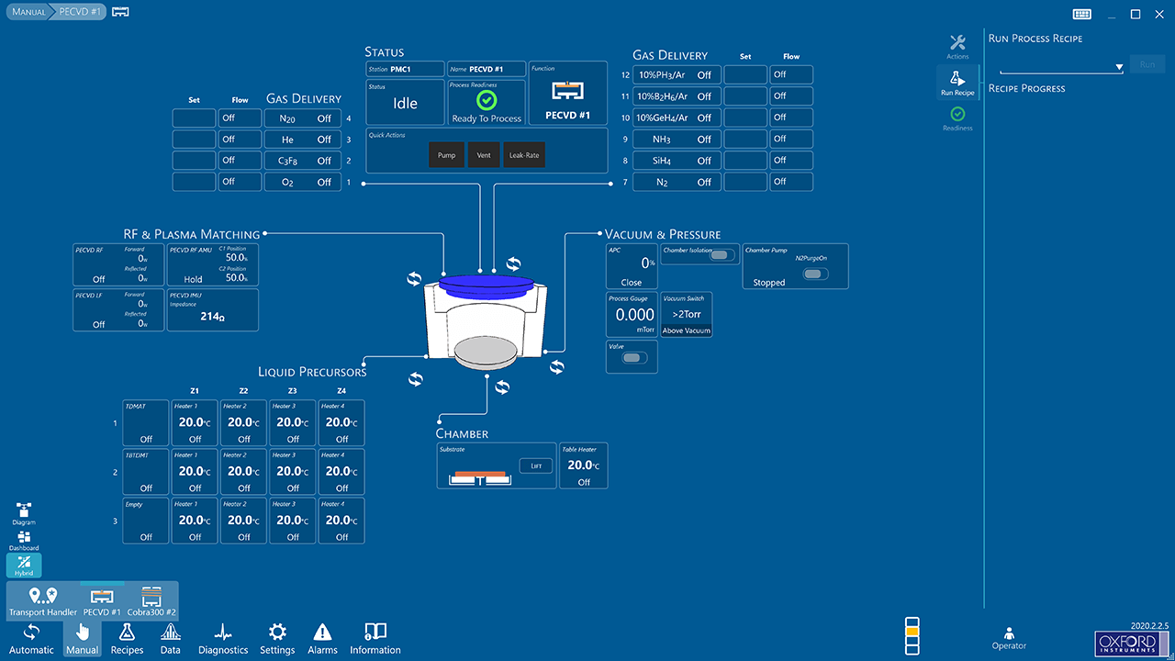Click the Table Heater 20.0°C tile
The height and width of the screenshot is (661, 1175).
tap(584, 465)
